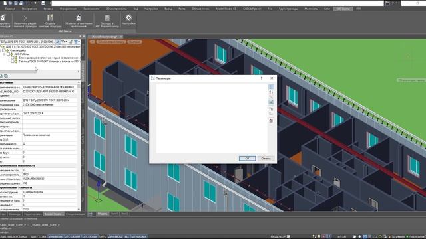The image size is (426, 239).
Task: Open the rightmost dropdown icon in panel header
Action: (x=77, y=42)
